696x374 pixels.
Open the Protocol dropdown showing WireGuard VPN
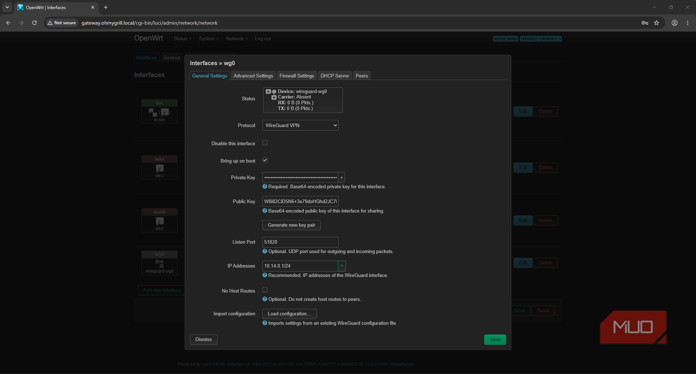coord(300,125)
